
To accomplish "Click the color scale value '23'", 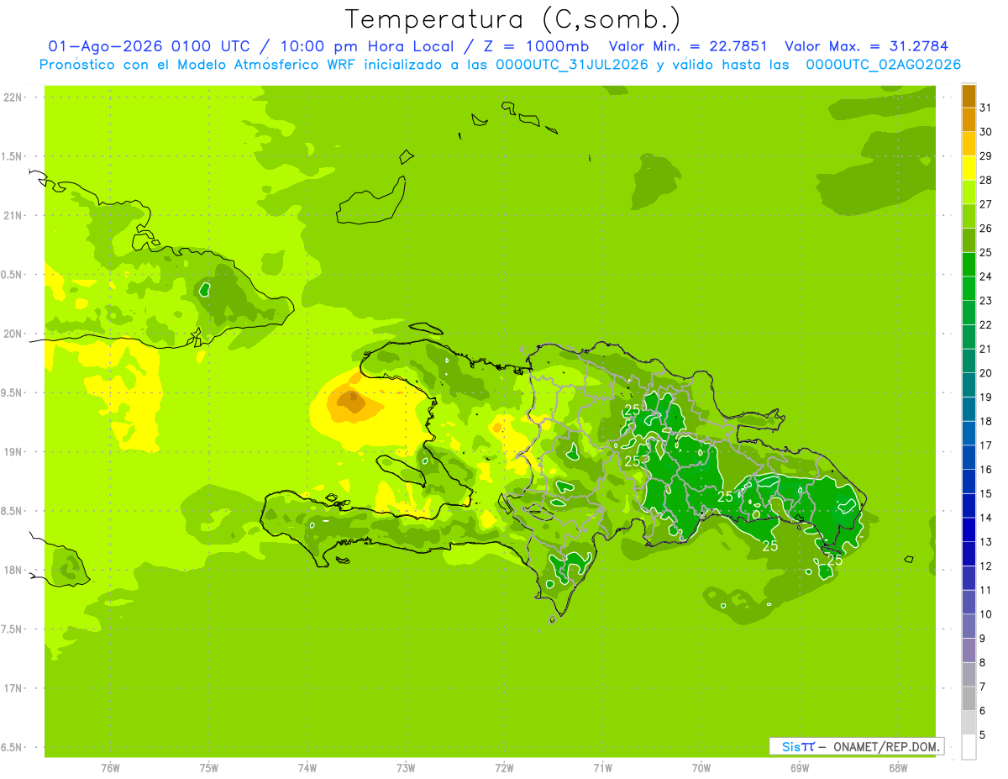I will pos(986,300).
